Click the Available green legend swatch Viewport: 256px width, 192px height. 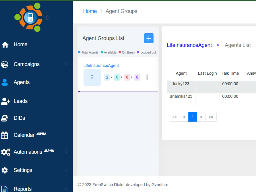(102, 52)
